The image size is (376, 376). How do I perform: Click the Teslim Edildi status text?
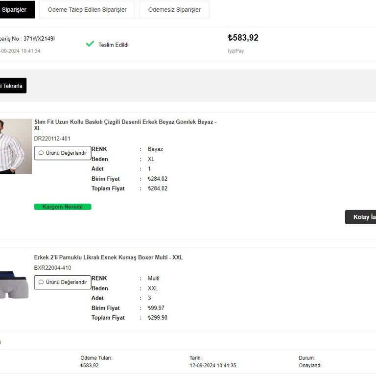point(113,45)
